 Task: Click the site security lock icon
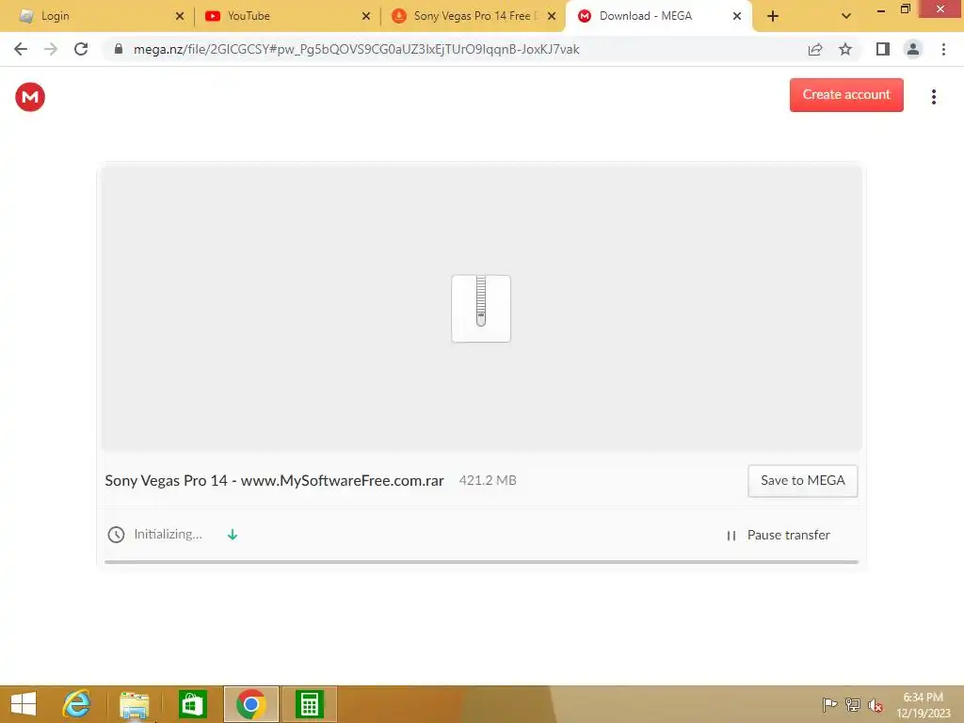click(119, 49)
